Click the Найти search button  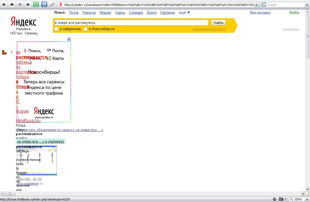coord(218,23)
